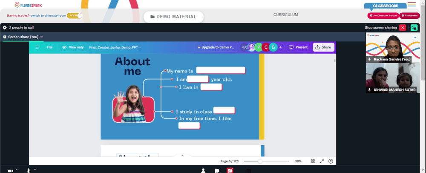Select the CURRICULUM tab

pyautogui.click(x=285, y=14)
